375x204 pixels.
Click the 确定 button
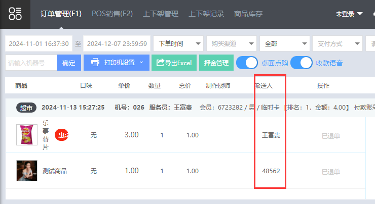tap(69, 63)
